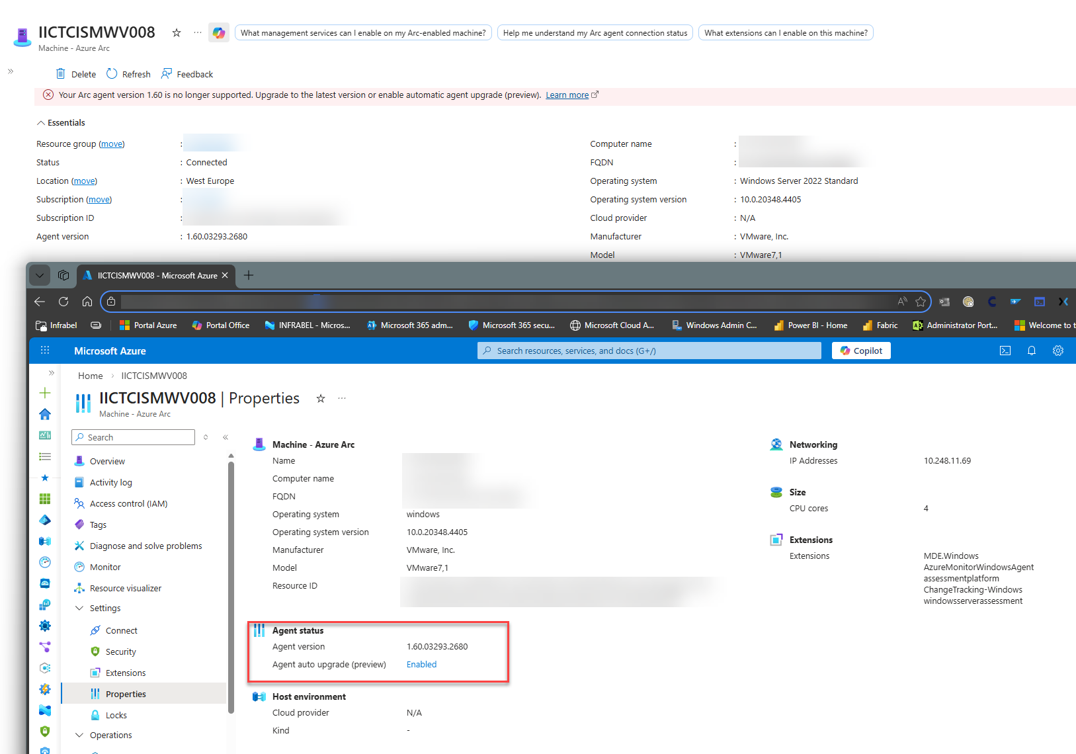Toggle expand-all arrows beside menu search

click(206, 437)
